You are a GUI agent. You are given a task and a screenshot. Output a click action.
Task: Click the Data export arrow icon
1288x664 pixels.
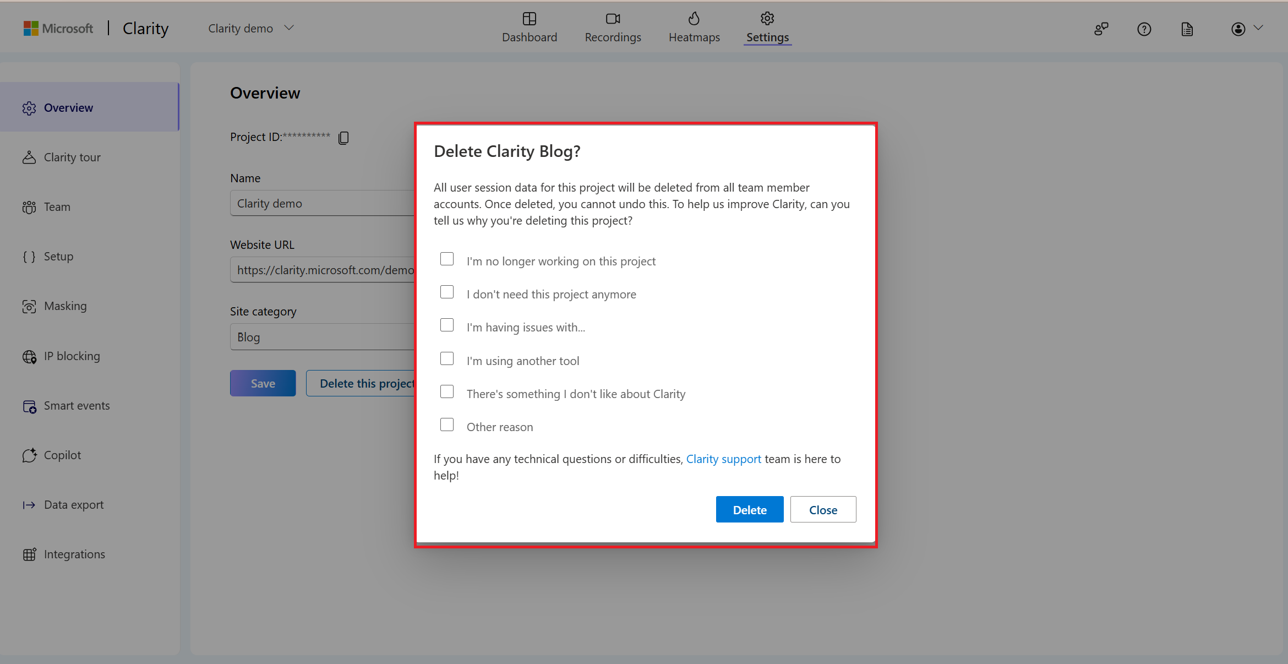coord(29,505)
